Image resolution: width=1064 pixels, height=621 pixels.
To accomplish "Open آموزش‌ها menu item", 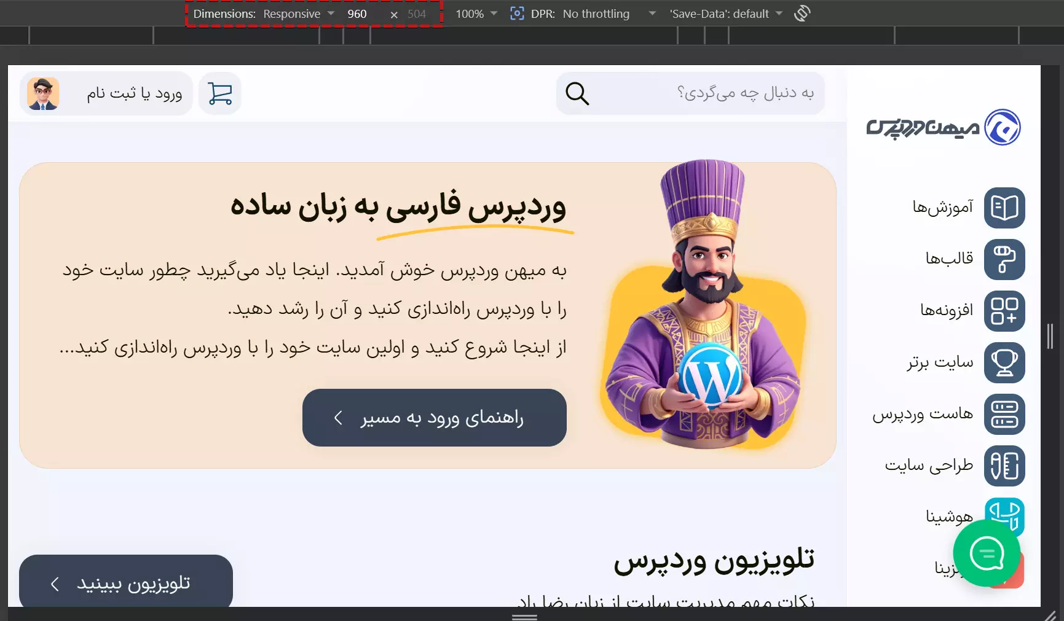I will click(942, 208).
